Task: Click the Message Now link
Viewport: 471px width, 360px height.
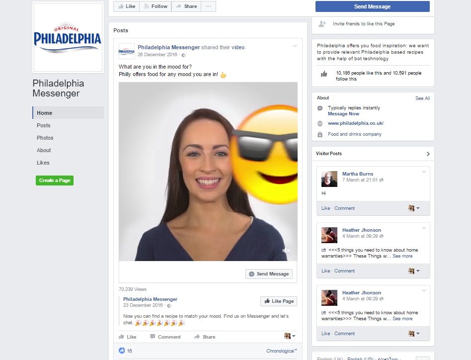Action: click(343, 114)
